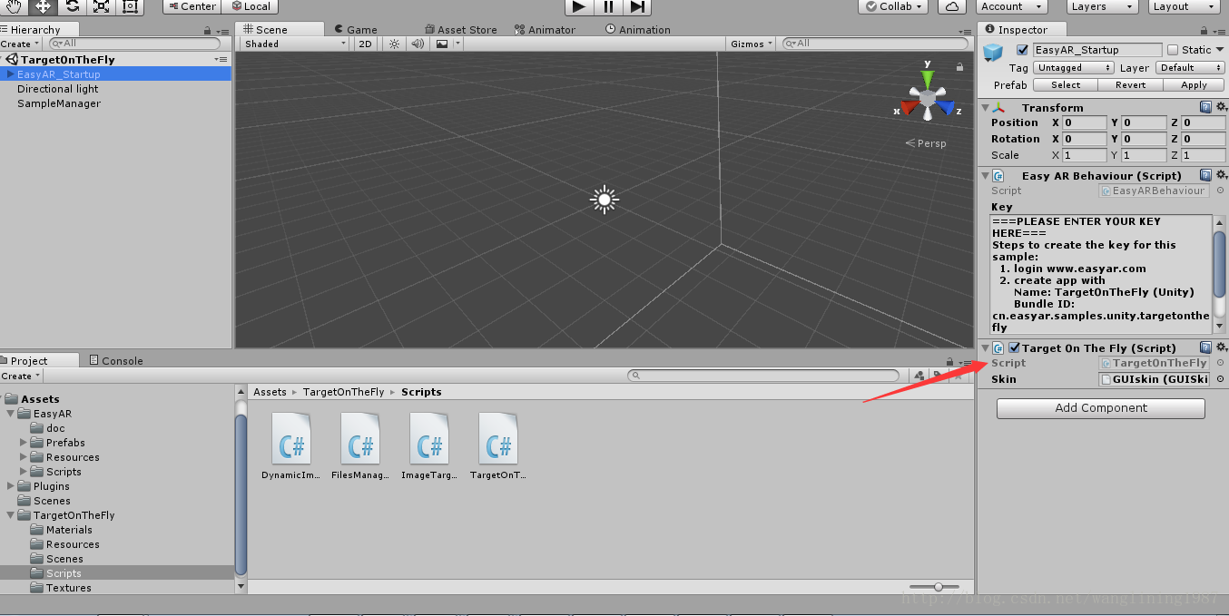
Task: Toggle scene lighting sun icon
Action: [x=394, y=44]
